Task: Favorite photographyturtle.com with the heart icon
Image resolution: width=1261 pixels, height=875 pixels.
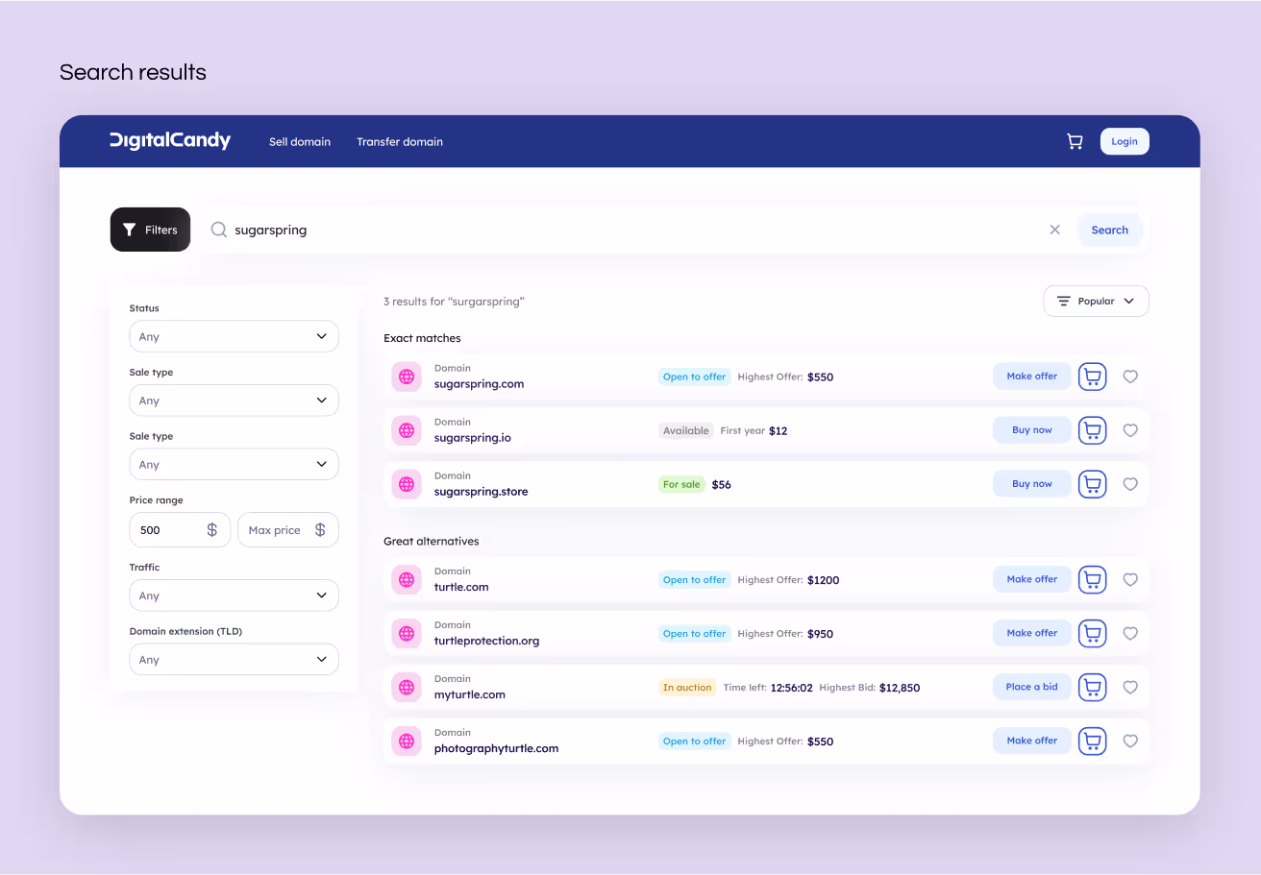Action: click(1130, 741)
